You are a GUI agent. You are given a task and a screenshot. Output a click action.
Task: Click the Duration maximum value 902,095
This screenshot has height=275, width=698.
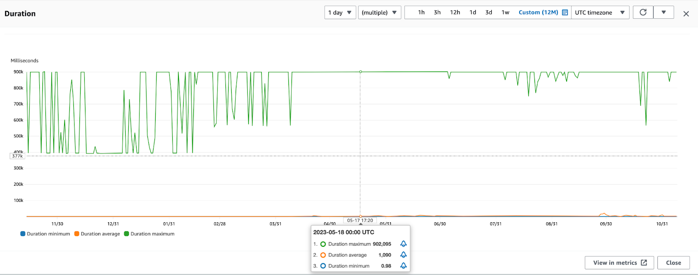point(382,244)
